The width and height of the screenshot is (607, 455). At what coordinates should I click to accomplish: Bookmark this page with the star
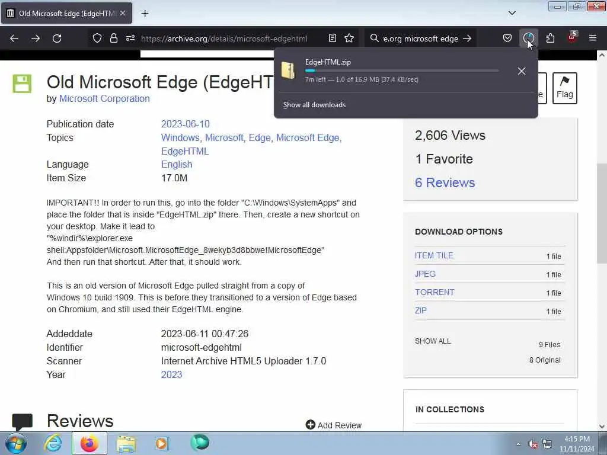click(349, 39)
